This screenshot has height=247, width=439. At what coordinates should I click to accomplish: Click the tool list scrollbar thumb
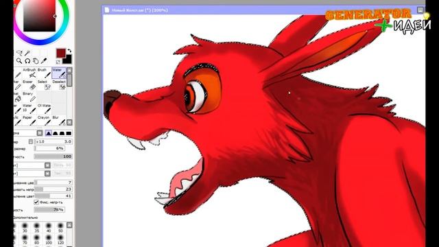point(69,80)
